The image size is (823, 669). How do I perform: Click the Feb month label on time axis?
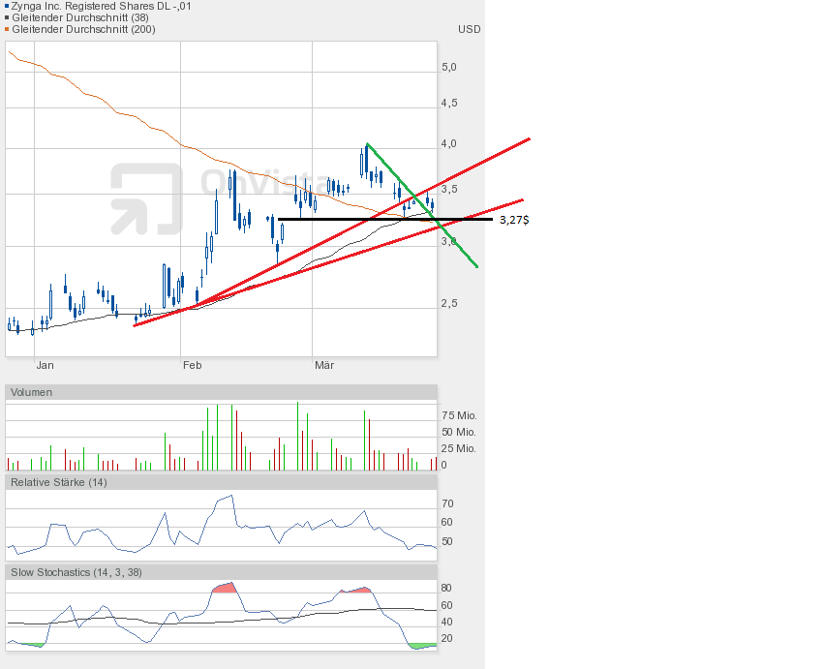point(192,365)
